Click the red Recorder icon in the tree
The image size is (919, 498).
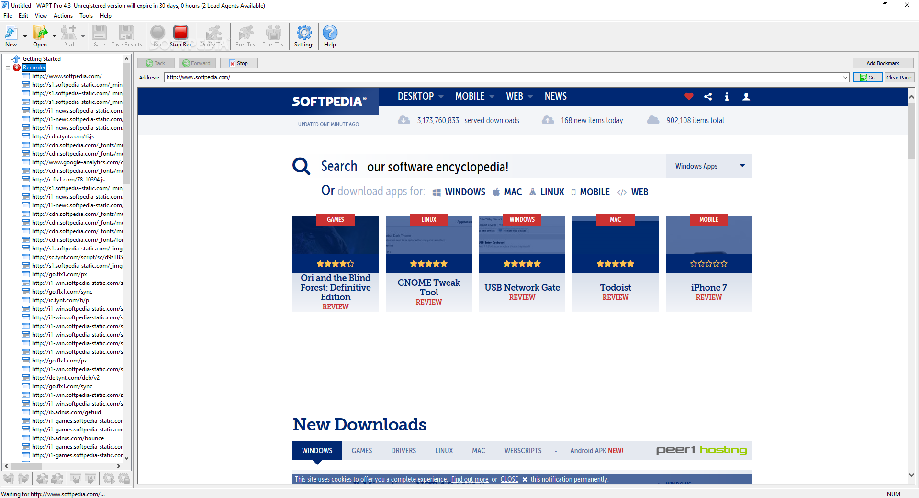pyautogui.click(x=17, y=68)
